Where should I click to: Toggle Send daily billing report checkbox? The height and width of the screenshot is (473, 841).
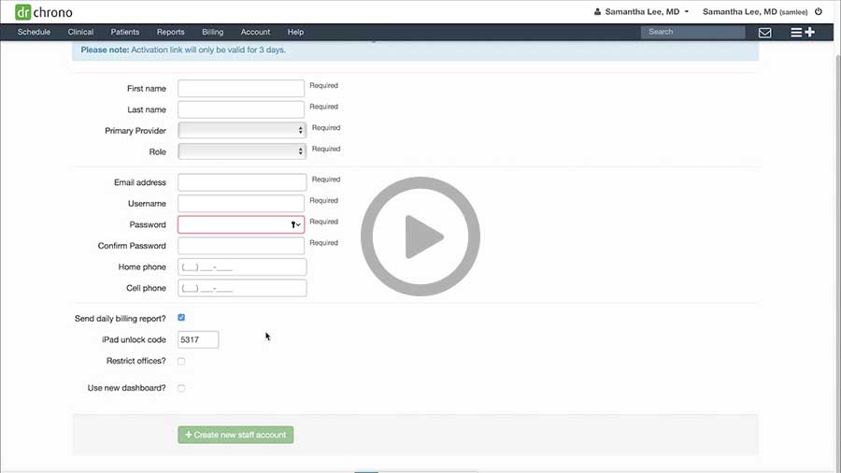[181, 318]
